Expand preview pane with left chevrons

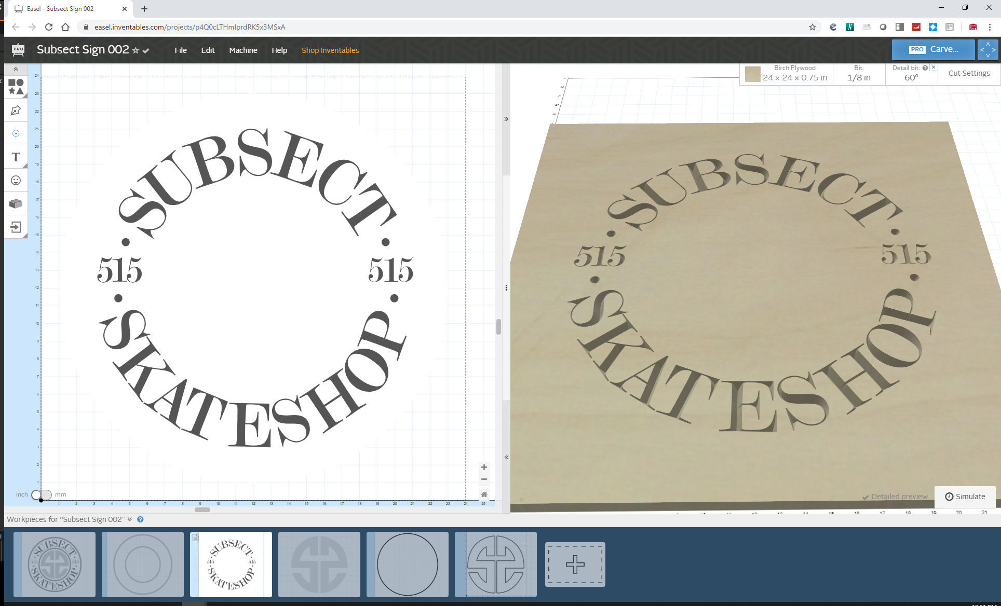506,458
